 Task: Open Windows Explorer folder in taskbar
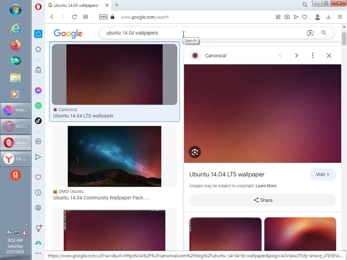tap(16, 78)
